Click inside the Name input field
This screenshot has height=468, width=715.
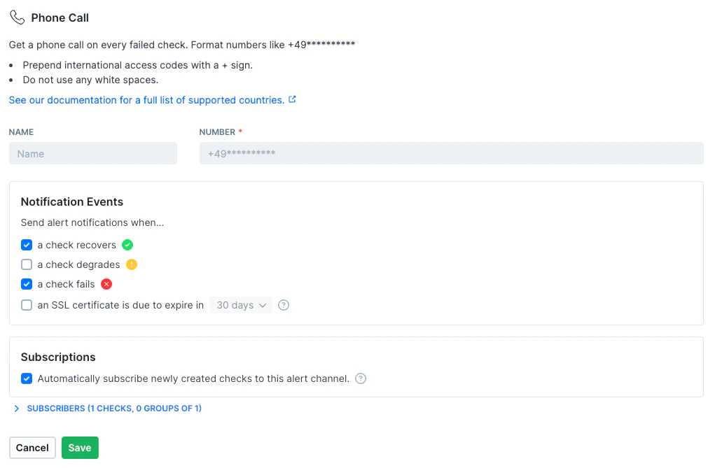[x=92, y=153]
